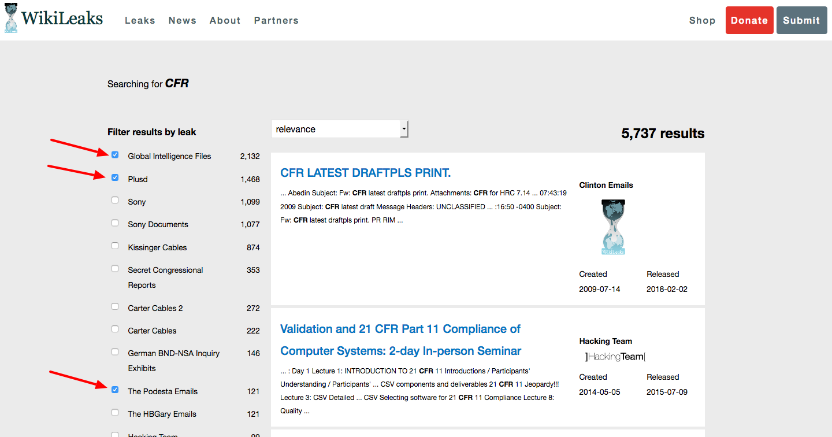
Task: Tick the Sony Documents checkbox
Action: (115, 223)
